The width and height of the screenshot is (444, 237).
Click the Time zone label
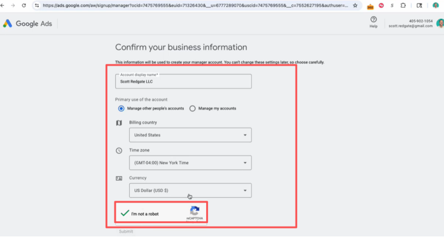tap(139, 150)
